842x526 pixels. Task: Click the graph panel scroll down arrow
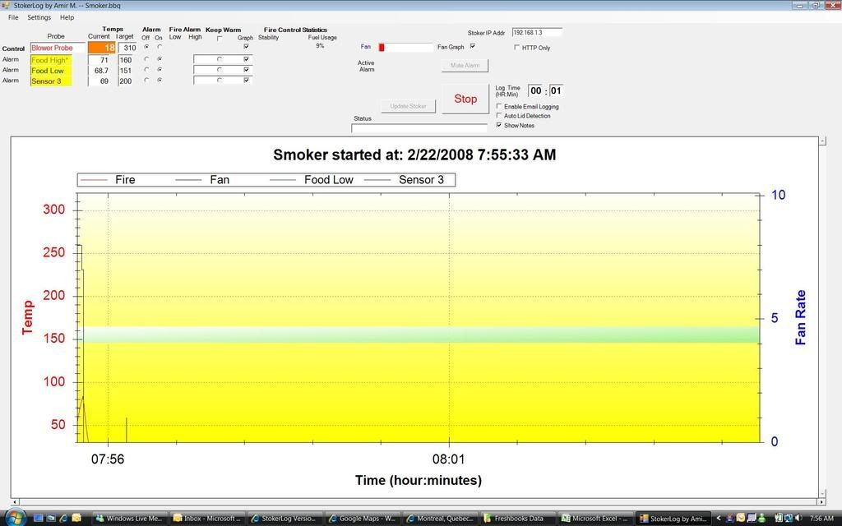(x=821, y=493)
